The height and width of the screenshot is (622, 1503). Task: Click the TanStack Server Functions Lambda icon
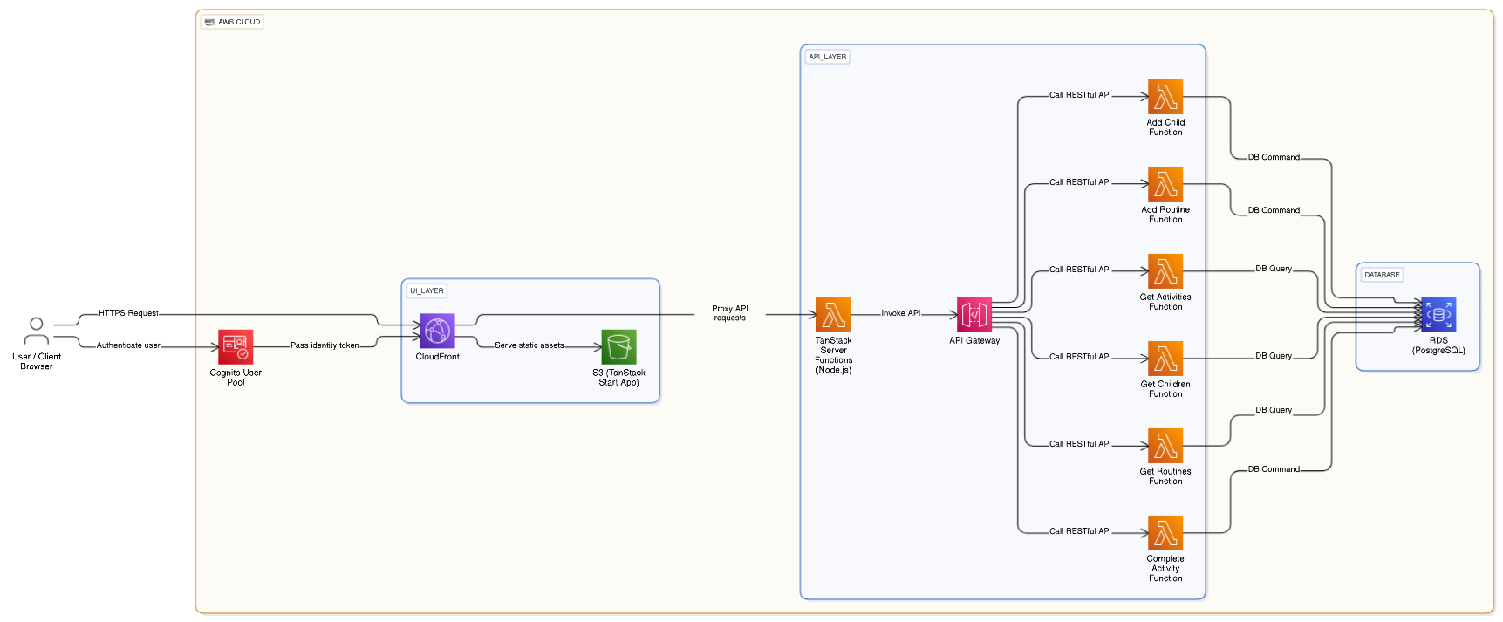833,315
